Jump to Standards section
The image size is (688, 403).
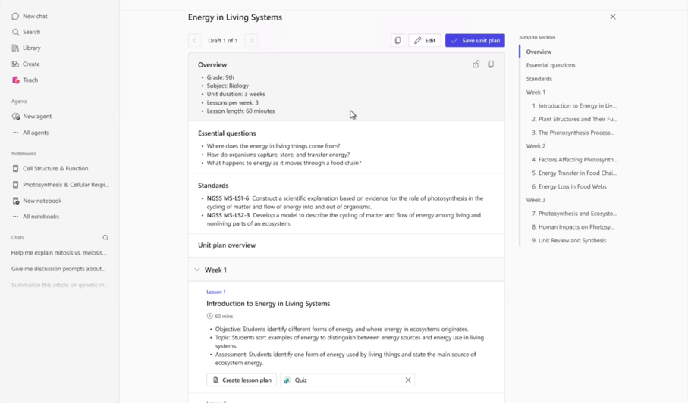click(x=539, y=79)
